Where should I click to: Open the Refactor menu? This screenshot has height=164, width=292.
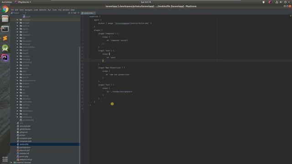(42, 10)
